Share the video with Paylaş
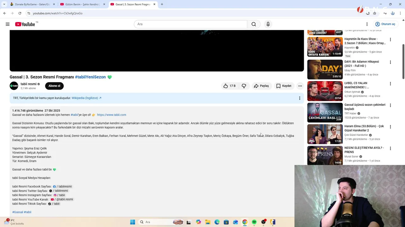The height and width of the screenshot is (227, 405). 261,86
